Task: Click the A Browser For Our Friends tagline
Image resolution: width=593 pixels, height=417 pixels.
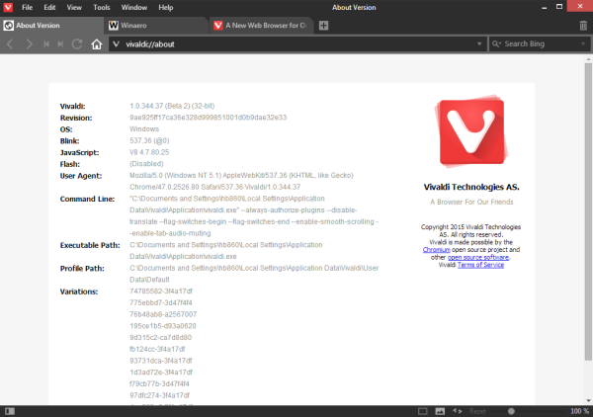Action: pos(471,202)
